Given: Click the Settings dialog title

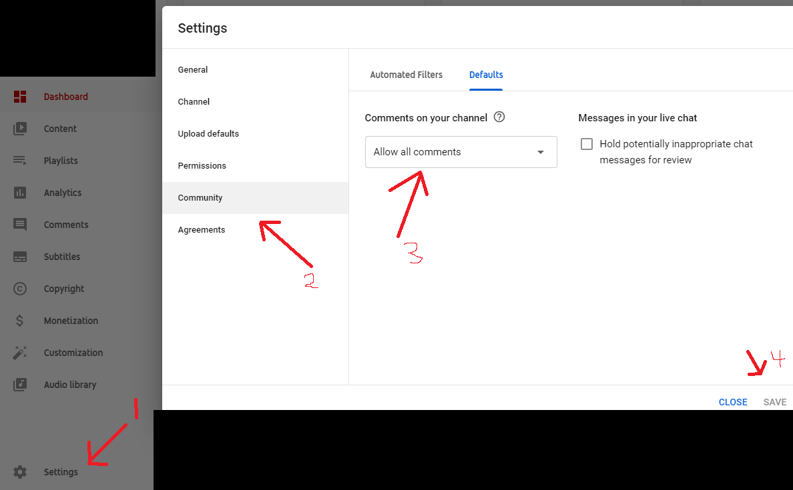Looking at the screenshot, I should tap(202, 28).
